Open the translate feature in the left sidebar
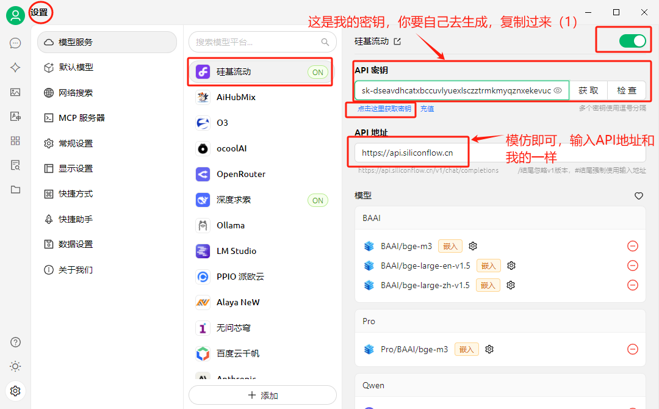The height and width of the screenshot is (409, 659). click(x=15, y=116)
